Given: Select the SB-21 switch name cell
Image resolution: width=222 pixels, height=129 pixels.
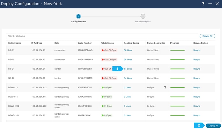Looking at the screenshot, I should point(11,69).
